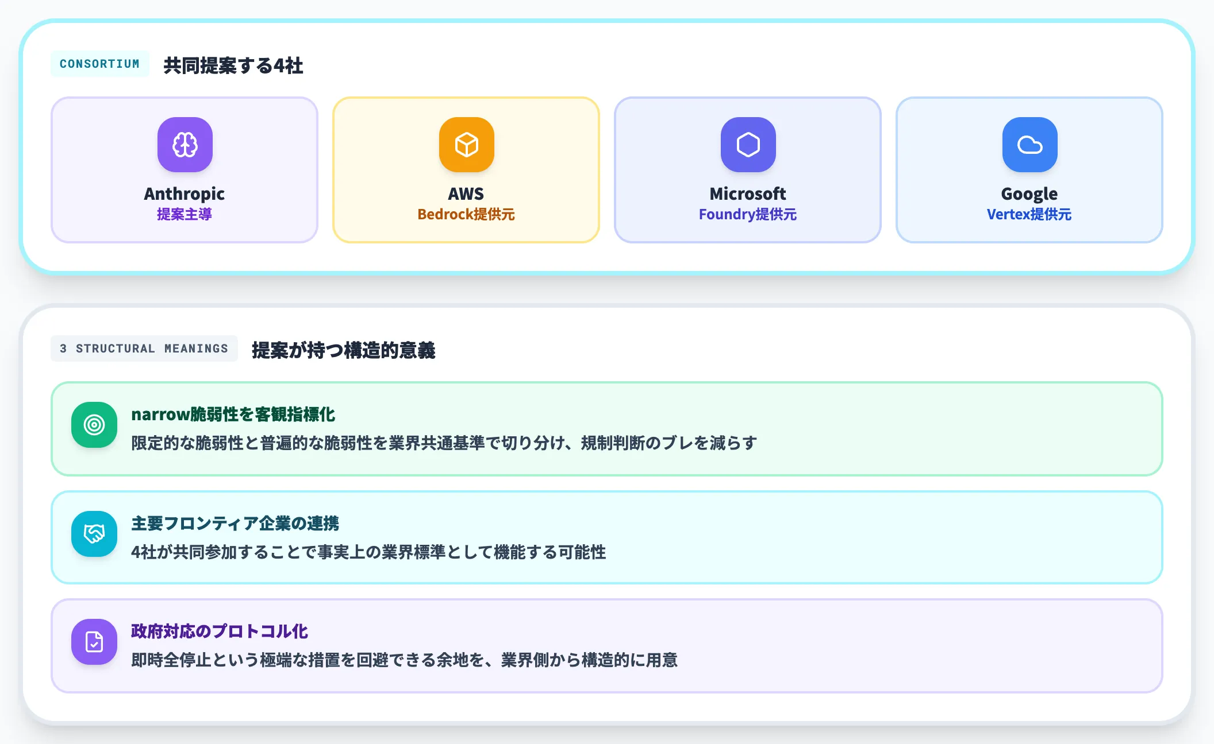Click the green target icon beside narrow脆弱性
The width and height of the screenshot is (1214, 744).
(x=94, y=425)
